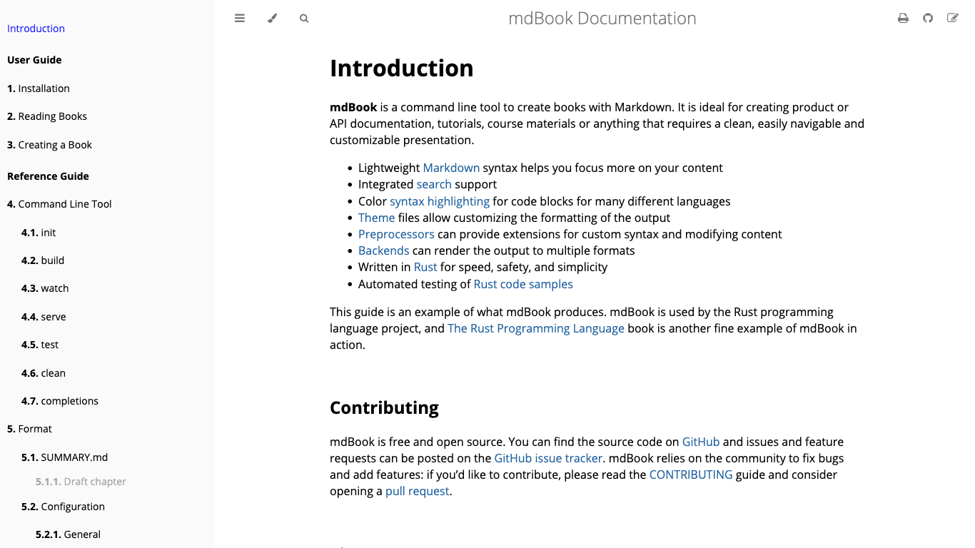Open 4.6. clean section
Viewport: 975px width, 548px height.
44,373
